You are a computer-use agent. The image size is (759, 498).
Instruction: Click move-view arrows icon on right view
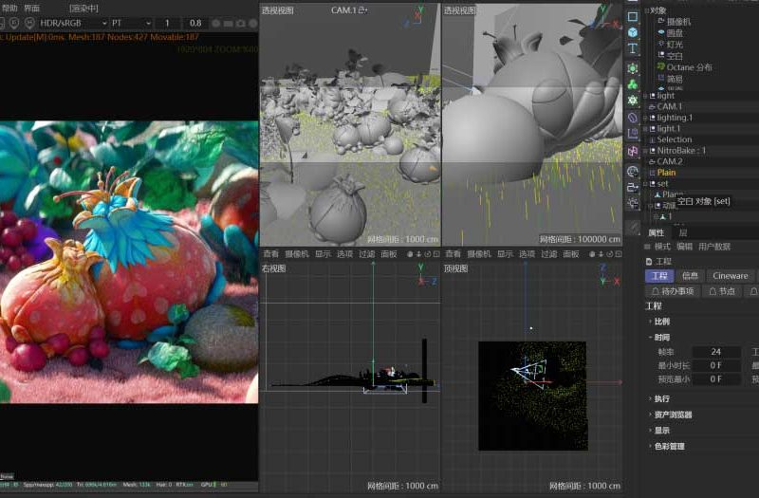click(x=418, y=254)
